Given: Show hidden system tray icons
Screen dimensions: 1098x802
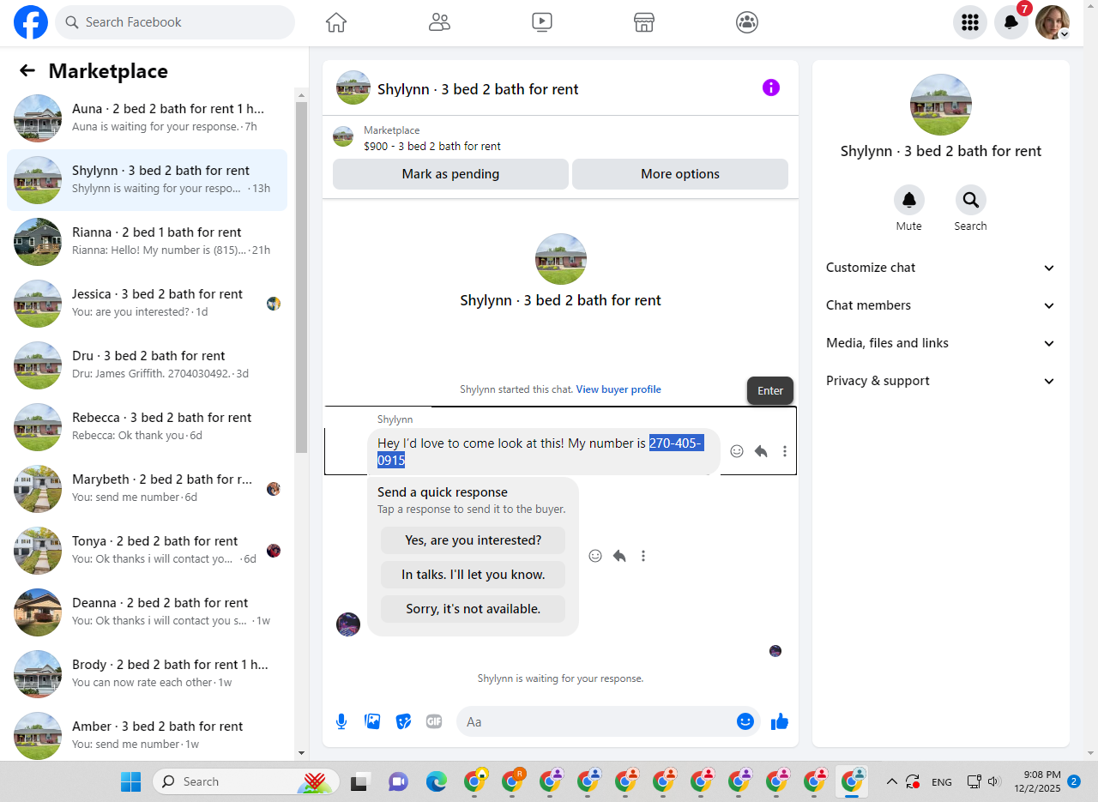Looking at the screenshot, I should coord(892,781).
